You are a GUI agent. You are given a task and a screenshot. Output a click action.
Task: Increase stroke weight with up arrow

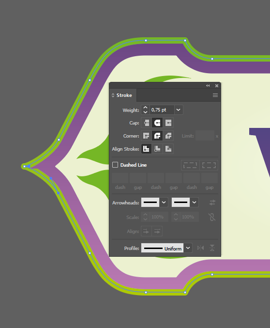pos(146,108)
